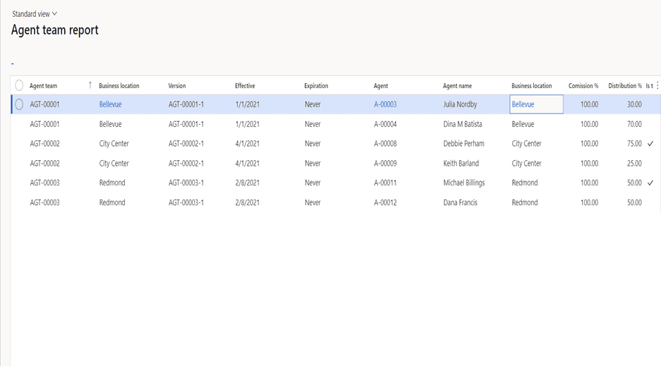
Task: Click AGT-00001-1 version in Dina M Batista row
Action: tap(186, 124)
